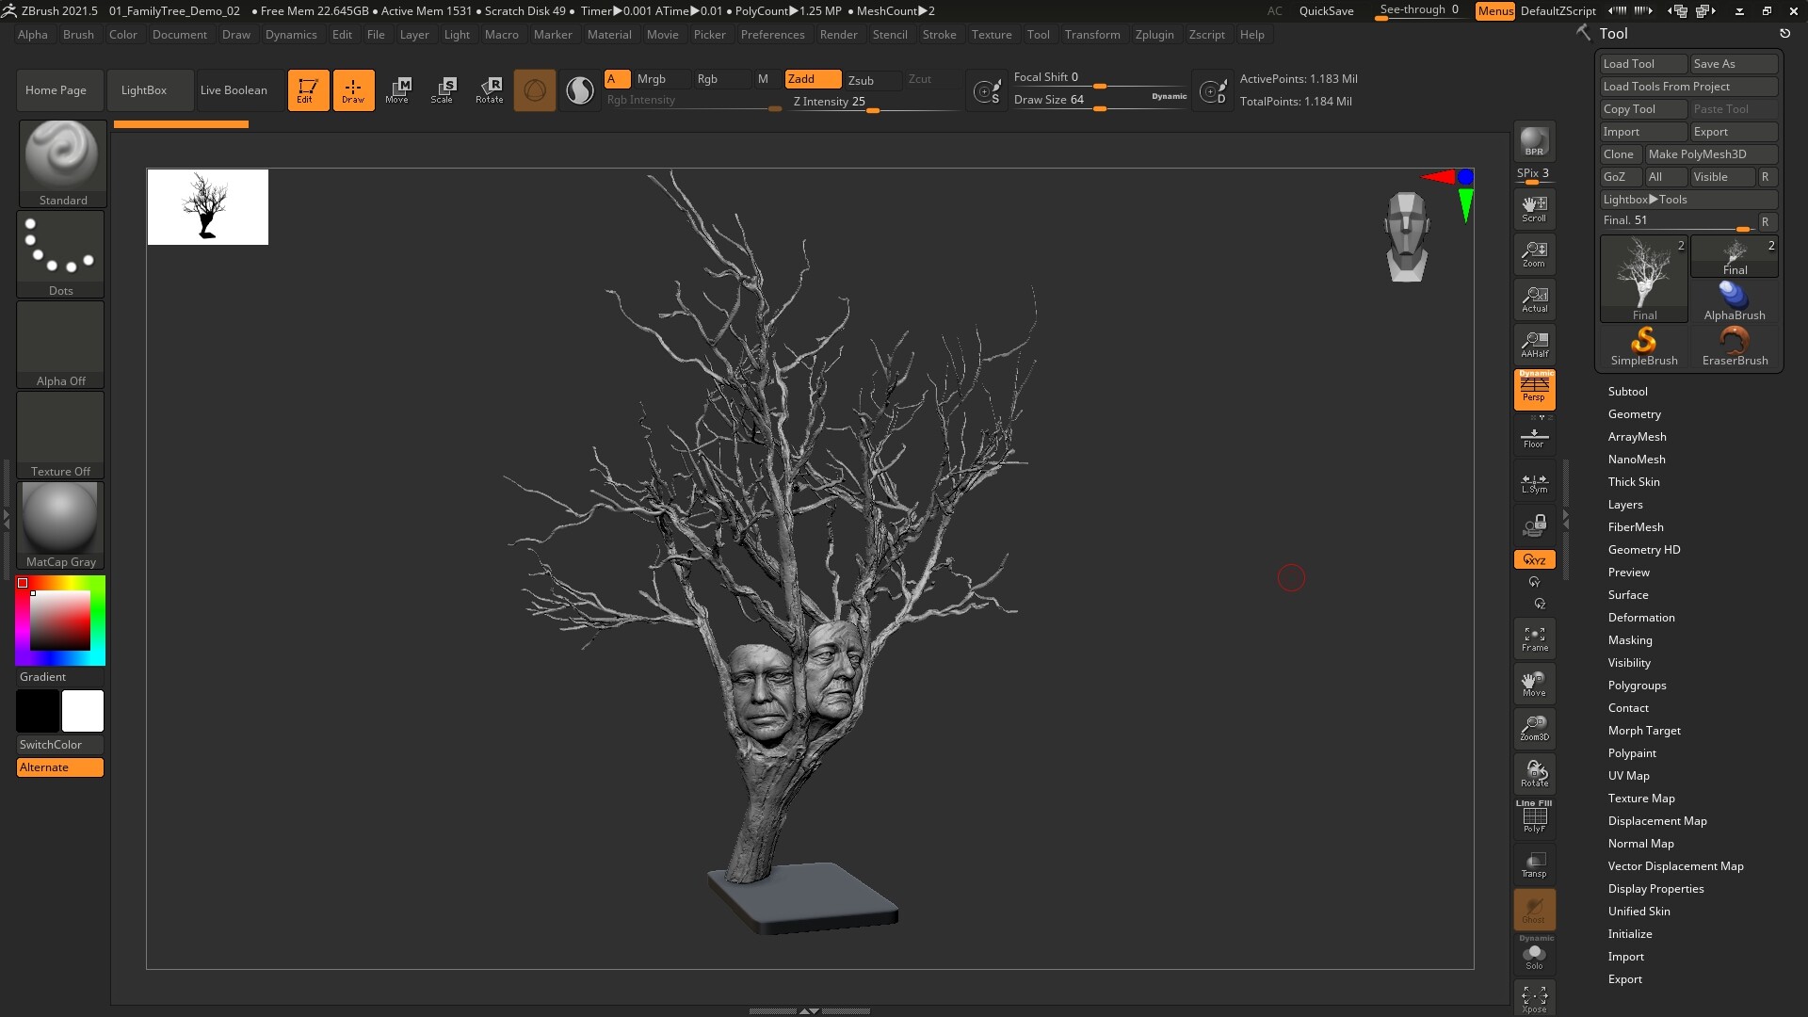Open the Deformation subpalette
Viewport: 1808px width, 1017px height.
click(x=1641, y=617)
